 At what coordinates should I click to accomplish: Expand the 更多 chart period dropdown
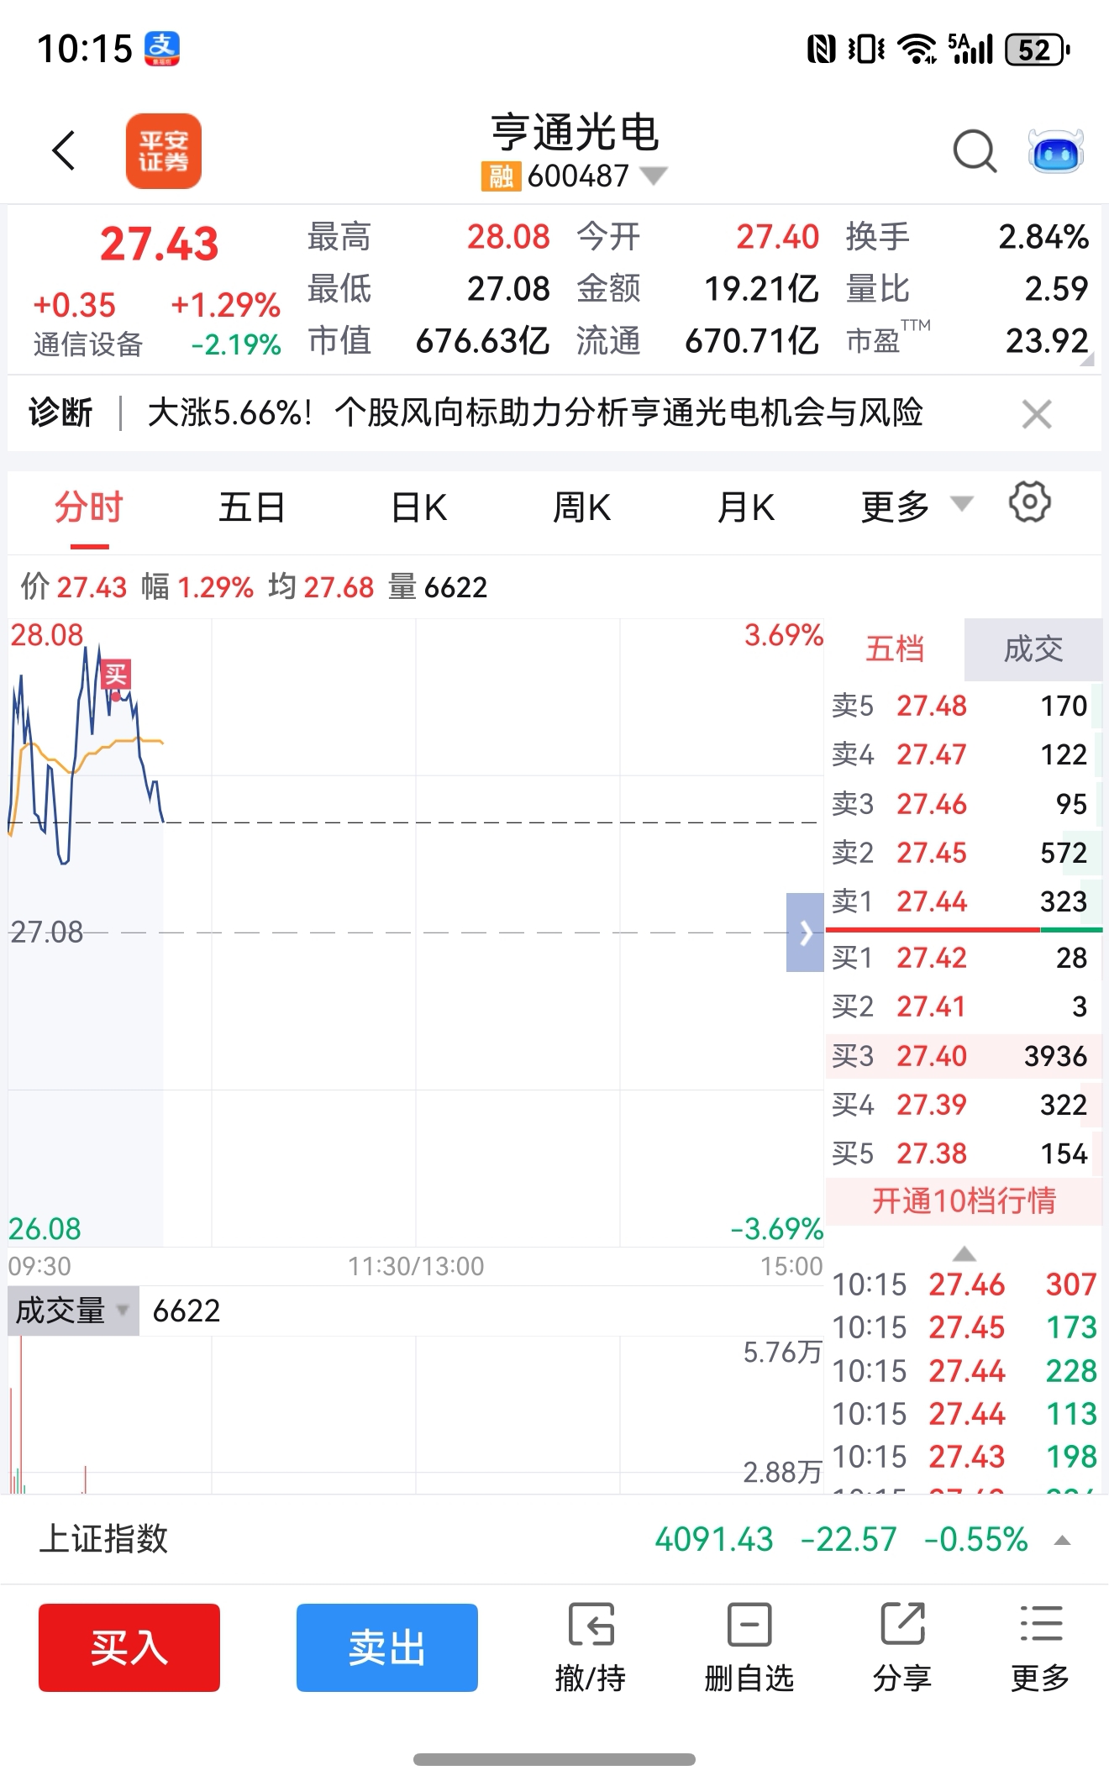coord(916,507)
